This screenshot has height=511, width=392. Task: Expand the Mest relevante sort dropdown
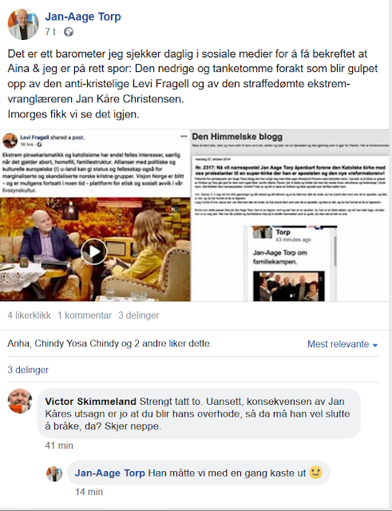pyautogui.click(x=343, y=344)
